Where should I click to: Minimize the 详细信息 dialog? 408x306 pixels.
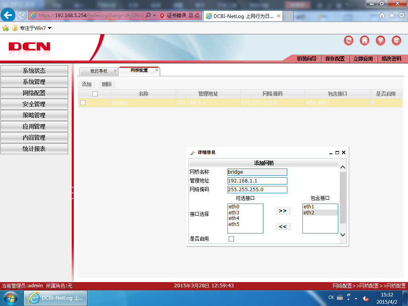tap(331, 153)
